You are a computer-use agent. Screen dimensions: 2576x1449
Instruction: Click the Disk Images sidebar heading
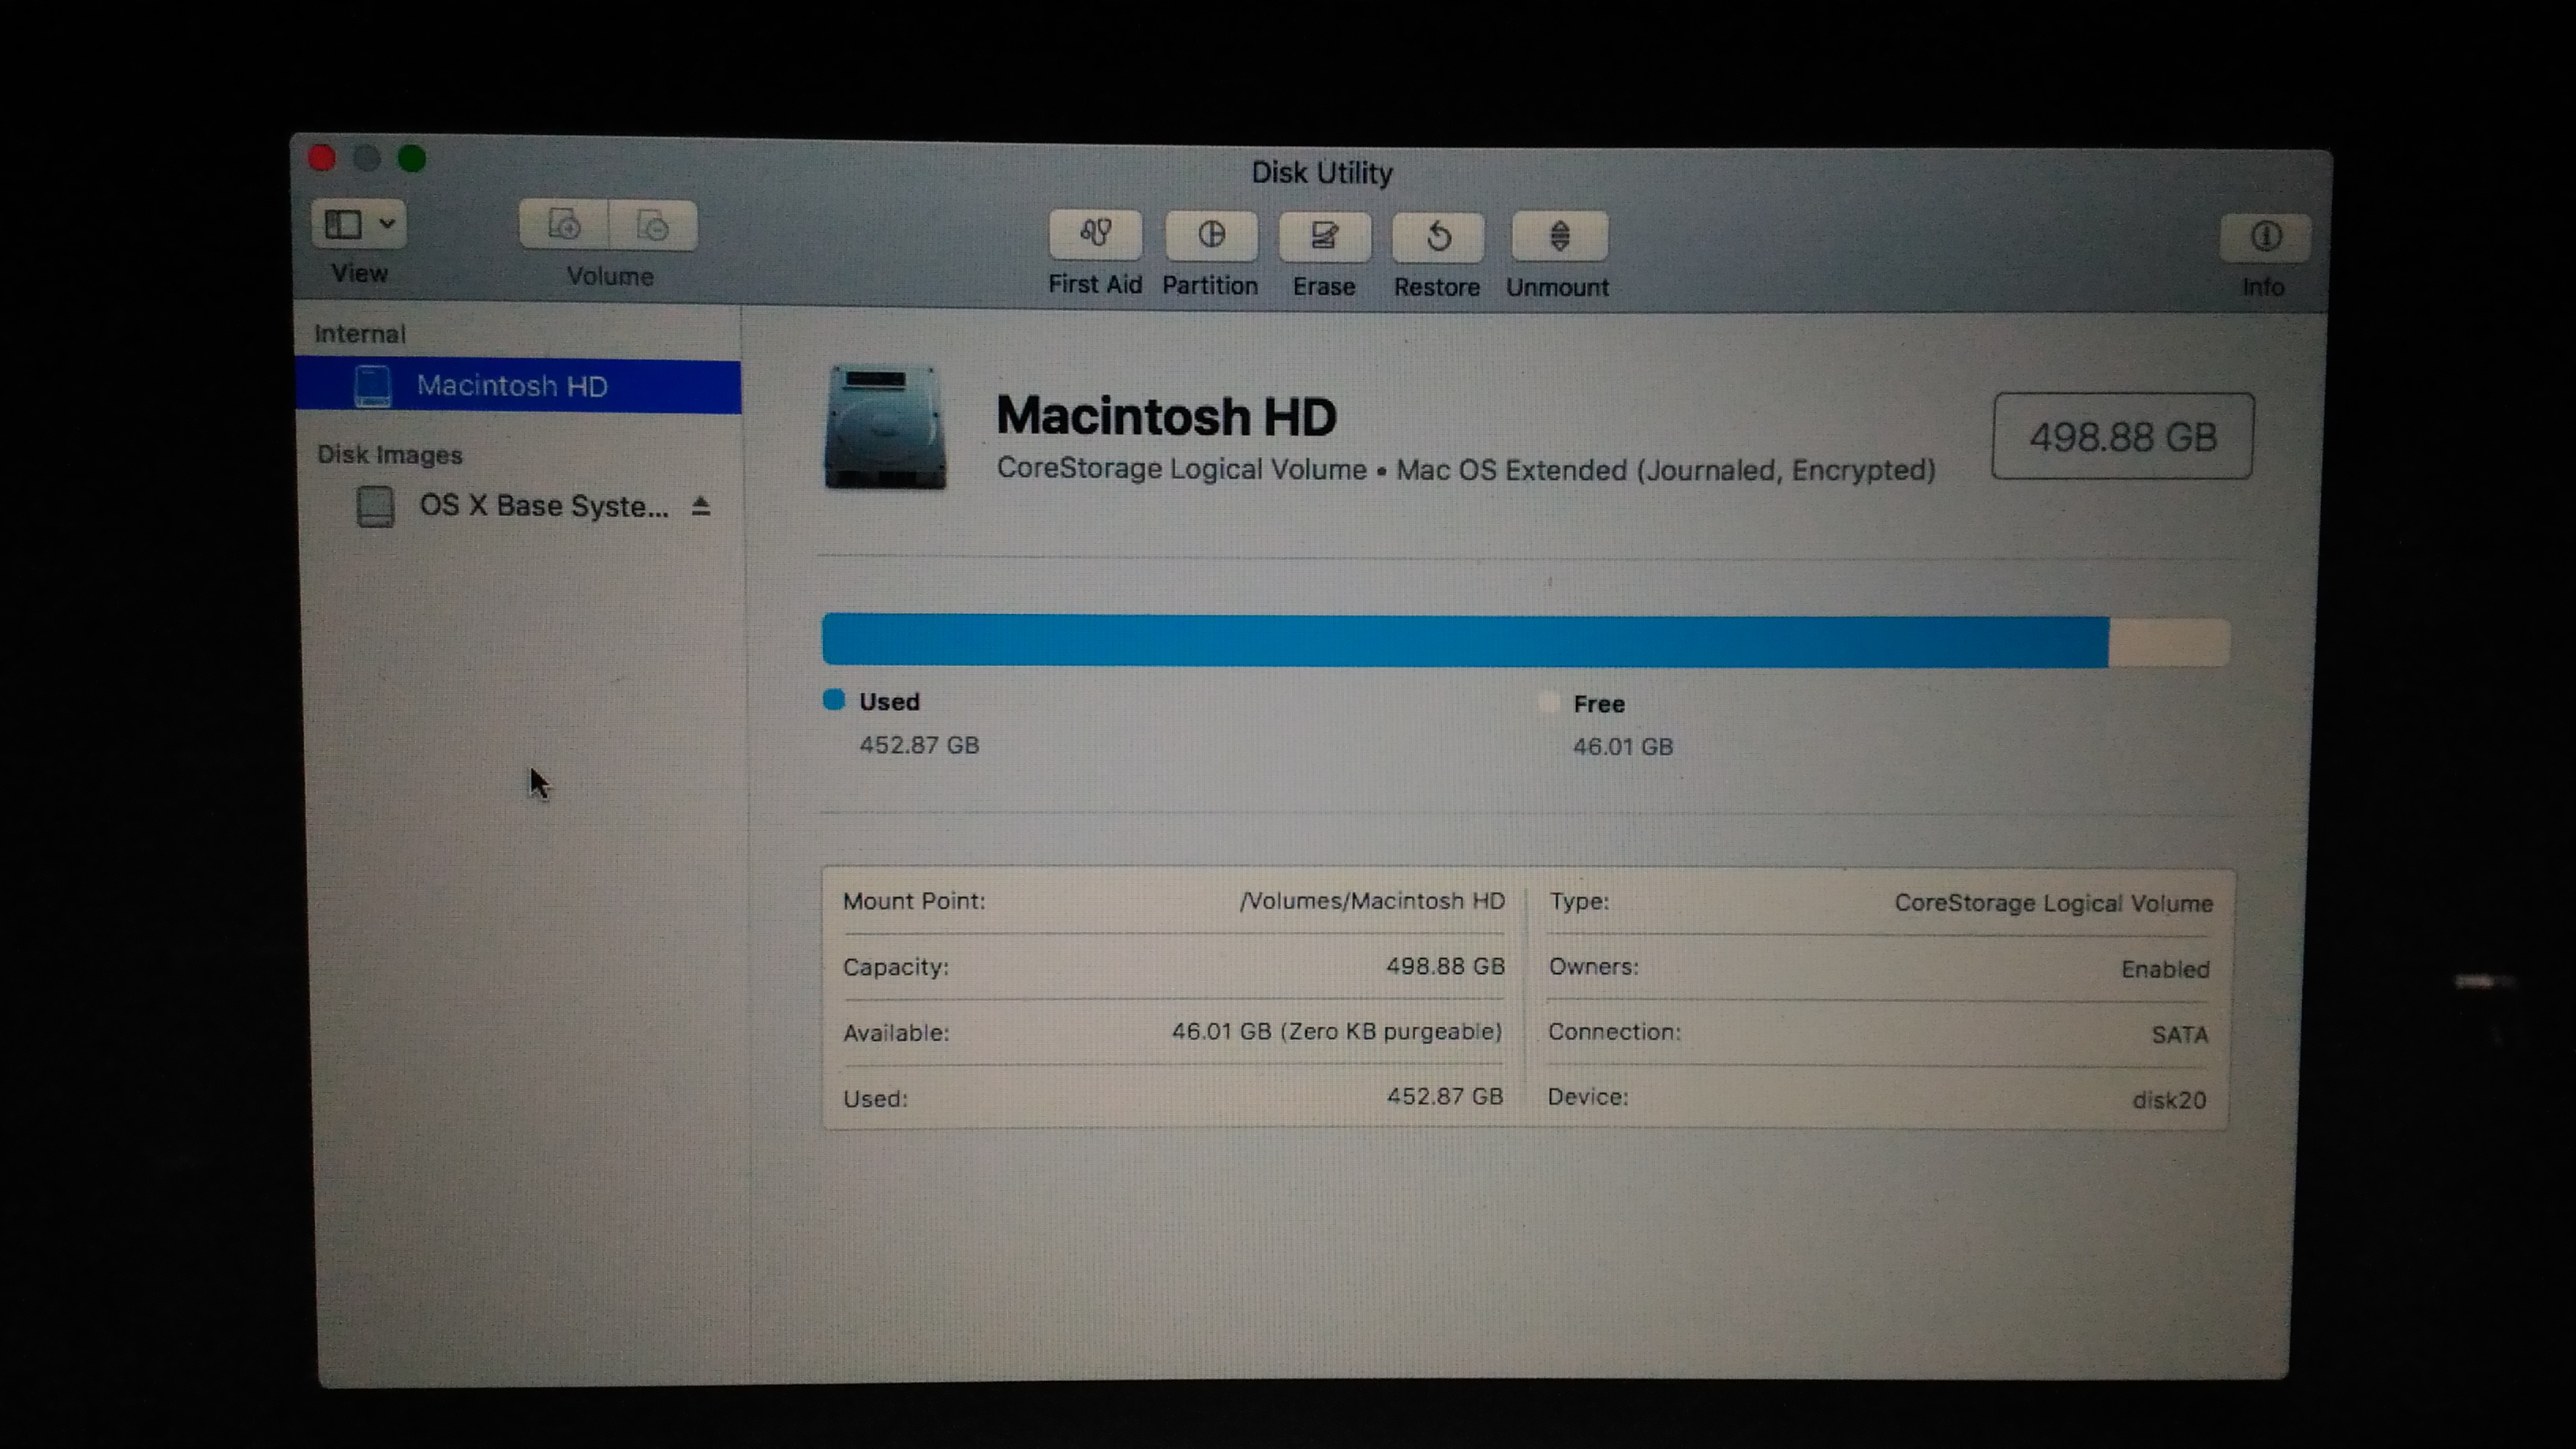tap(390, 455)
